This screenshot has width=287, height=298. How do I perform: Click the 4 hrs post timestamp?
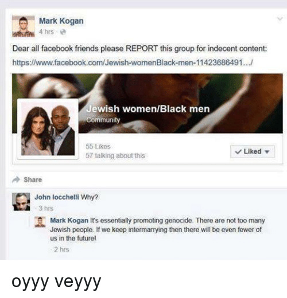click(46, 32)
